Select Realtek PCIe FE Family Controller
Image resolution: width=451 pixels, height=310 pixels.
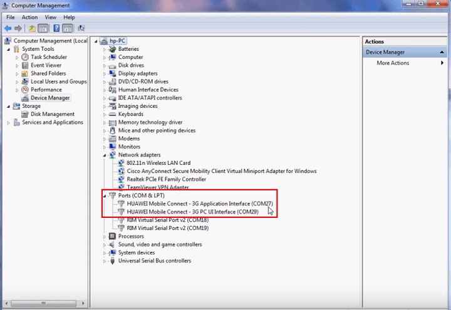(166, 179)
